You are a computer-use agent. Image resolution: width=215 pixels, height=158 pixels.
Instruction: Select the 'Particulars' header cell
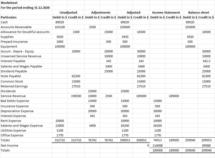pyautogui.click(x=8, y=17)
